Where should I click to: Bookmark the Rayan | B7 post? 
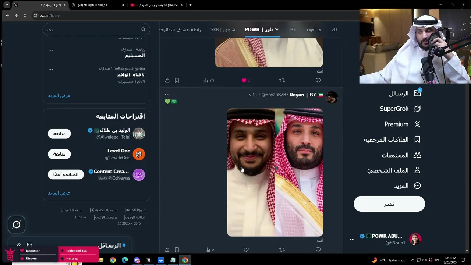(x=177, y=250)
